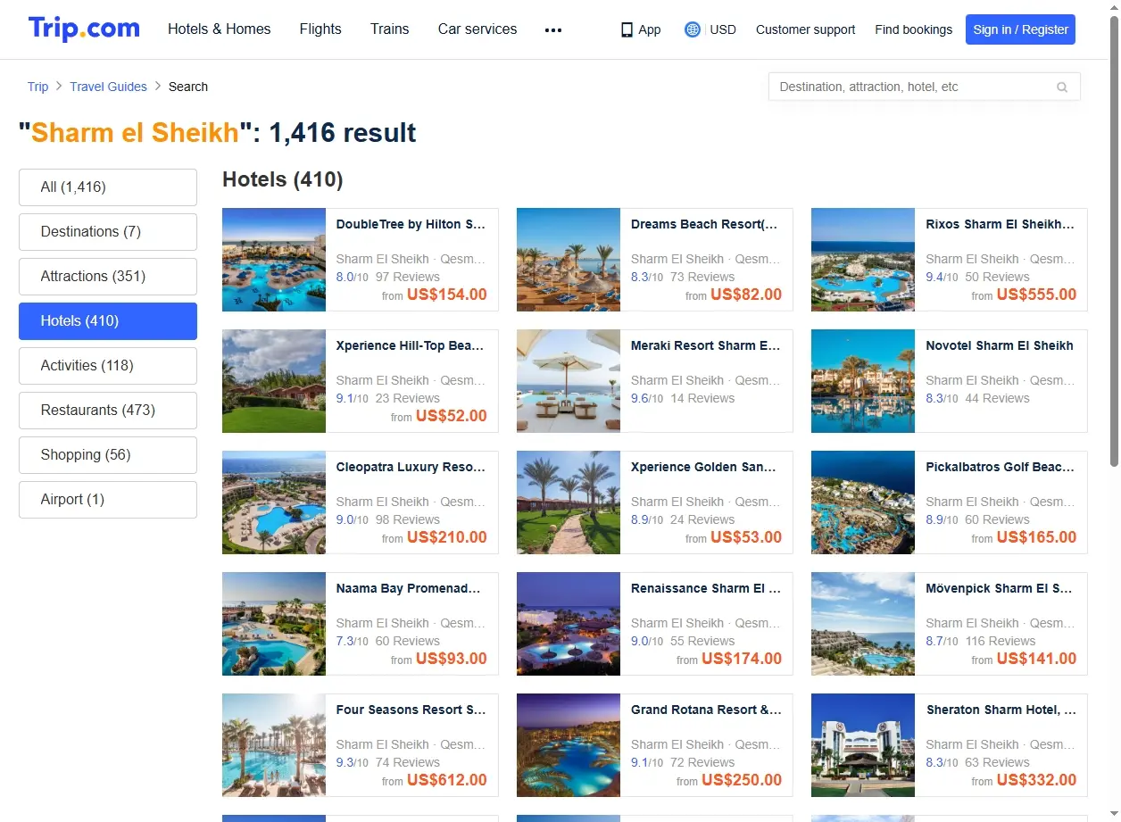Open Customer support link
1121x822 pixels.
pos(805,29)
